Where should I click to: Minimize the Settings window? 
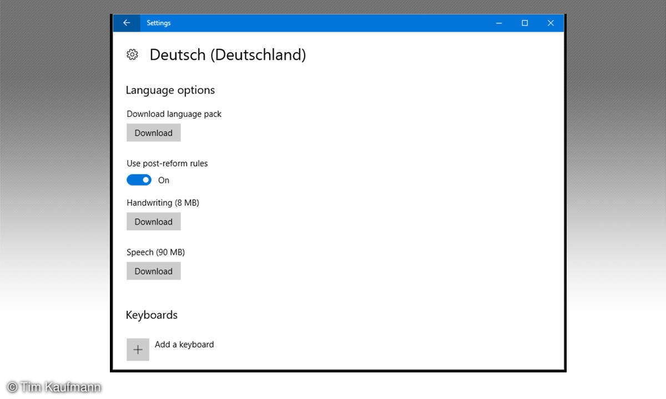click(499, 23)
